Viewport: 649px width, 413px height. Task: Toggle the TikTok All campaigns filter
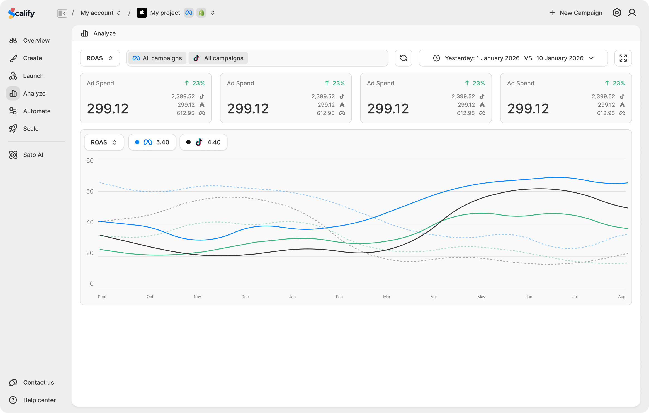(218, 58)
